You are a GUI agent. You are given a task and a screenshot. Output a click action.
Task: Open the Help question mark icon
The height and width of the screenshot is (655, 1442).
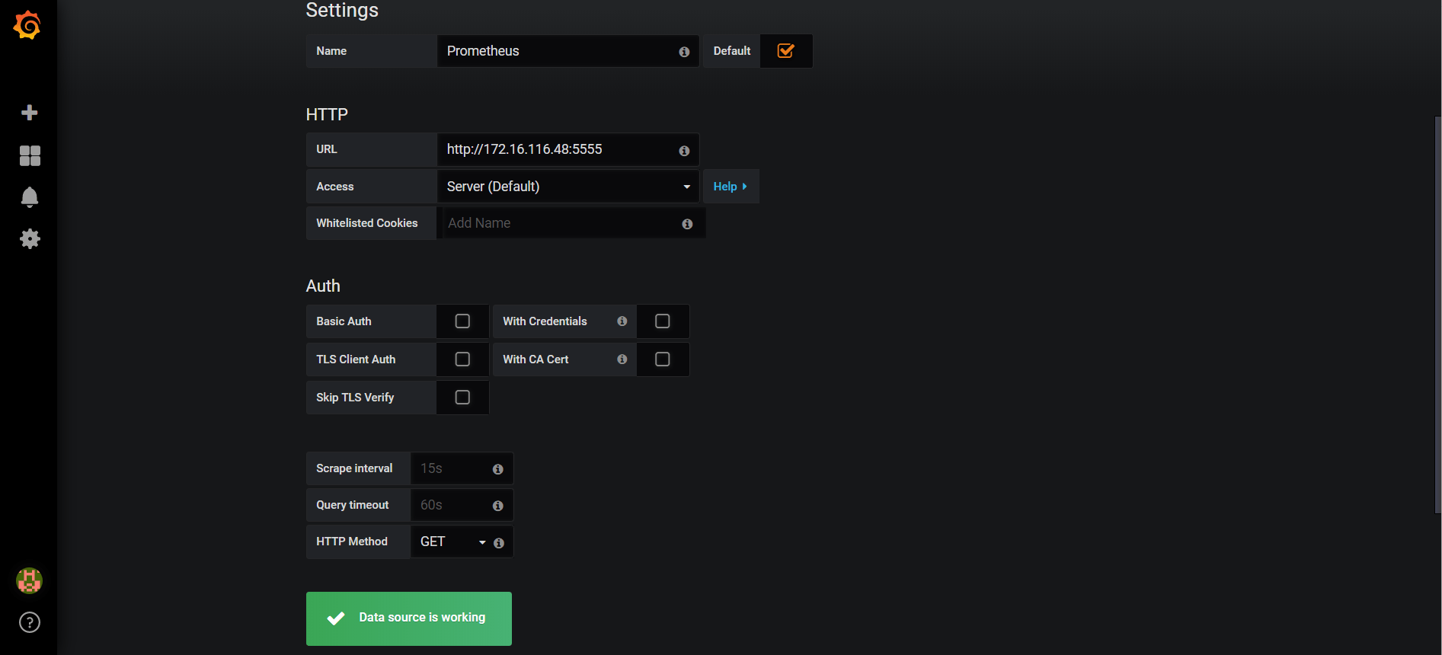[x=30, y=622]
